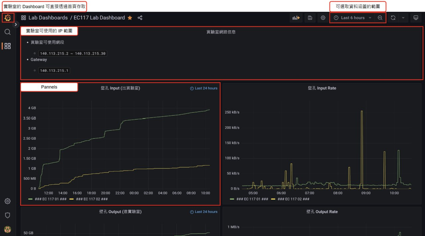Open the search magnifier in sidebar

point(7,32)
